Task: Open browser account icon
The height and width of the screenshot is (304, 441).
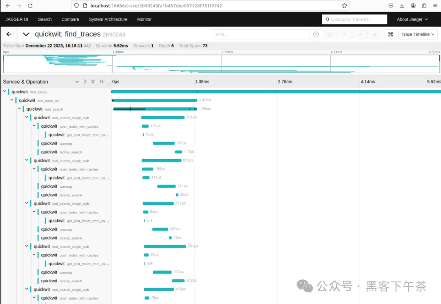Action: coord(413,6)
